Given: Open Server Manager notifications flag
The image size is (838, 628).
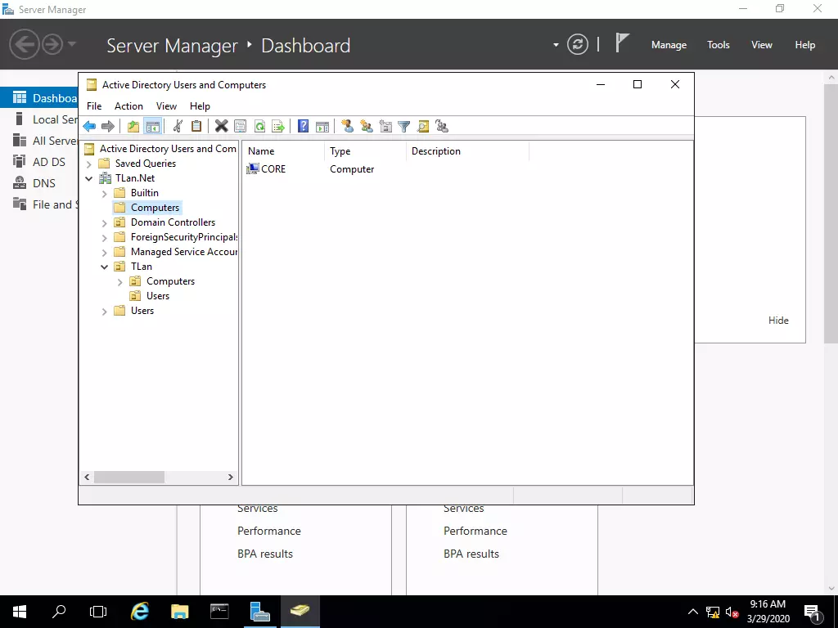Looking at the screenshot, I should 622,43.
